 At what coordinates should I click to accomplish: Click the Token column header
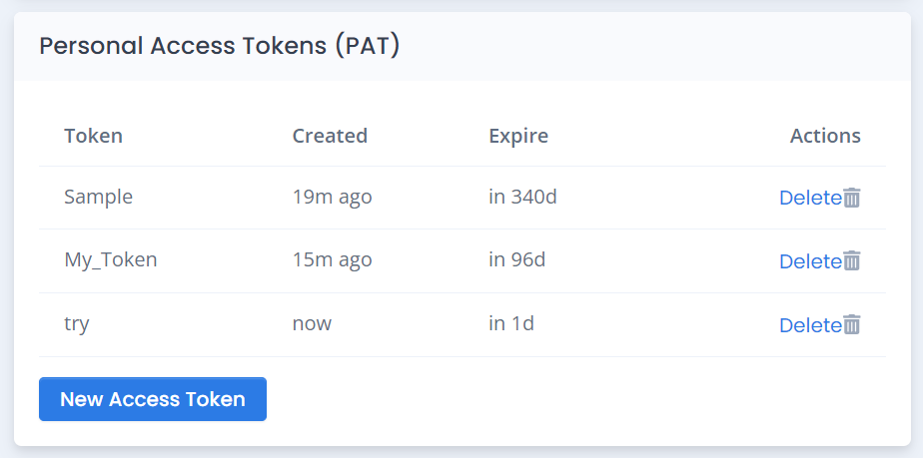(x=93, y=136)
